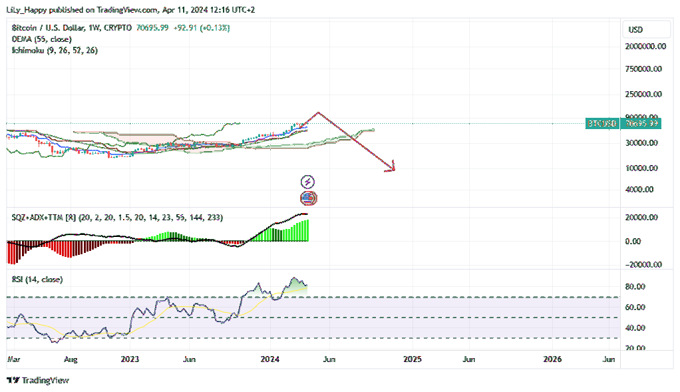Click the -20000.00 squeeze axis label

coord(643,264)
